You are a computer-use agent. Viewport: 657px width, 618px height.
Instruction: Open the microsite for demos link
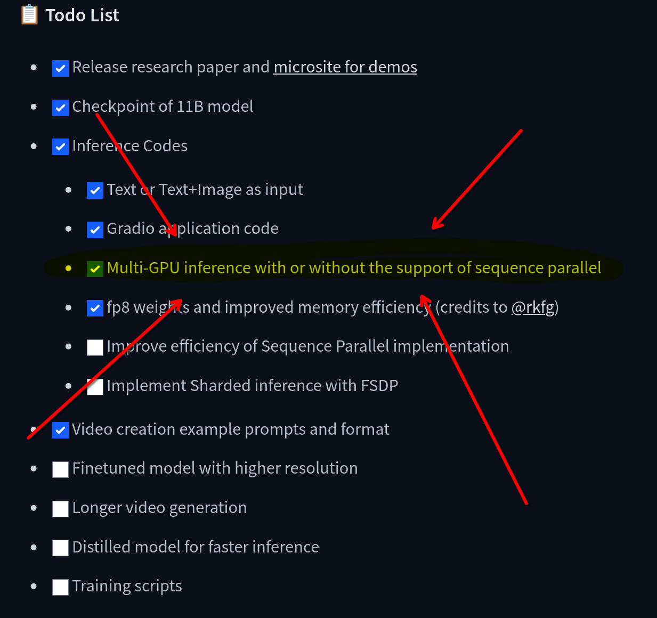pos(345,67)
